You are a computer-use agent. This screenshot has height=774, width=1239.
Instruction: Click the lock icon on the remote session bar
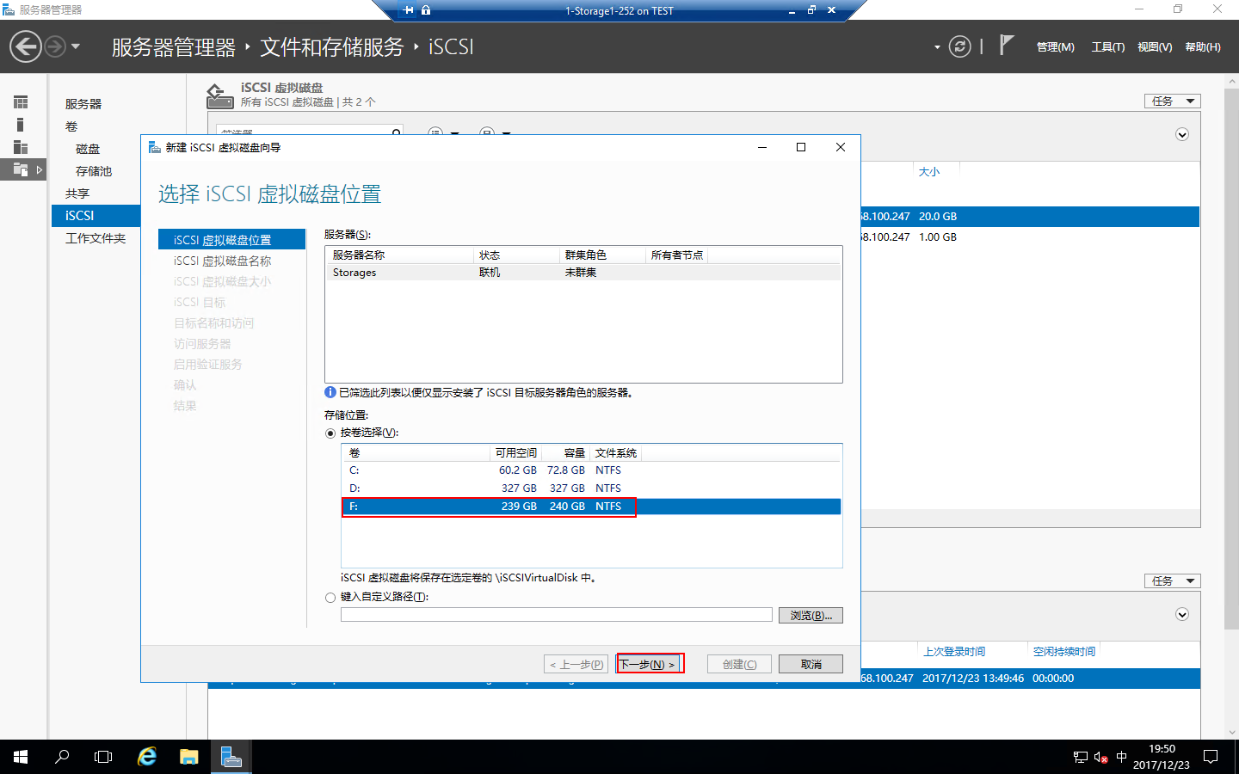[x=426, y=10]
